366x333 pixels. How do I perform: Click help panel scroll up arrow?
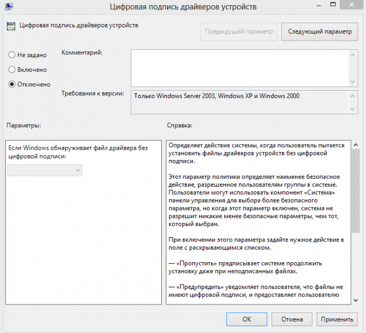pos(356,145)
